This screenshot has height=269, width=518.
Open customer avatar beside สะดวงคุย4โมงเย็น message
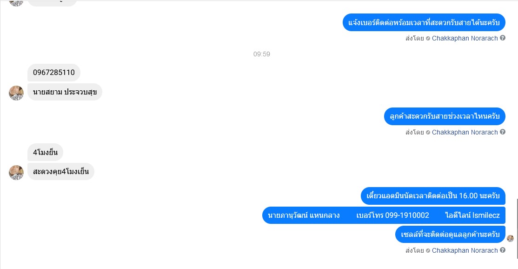[16, 173]
